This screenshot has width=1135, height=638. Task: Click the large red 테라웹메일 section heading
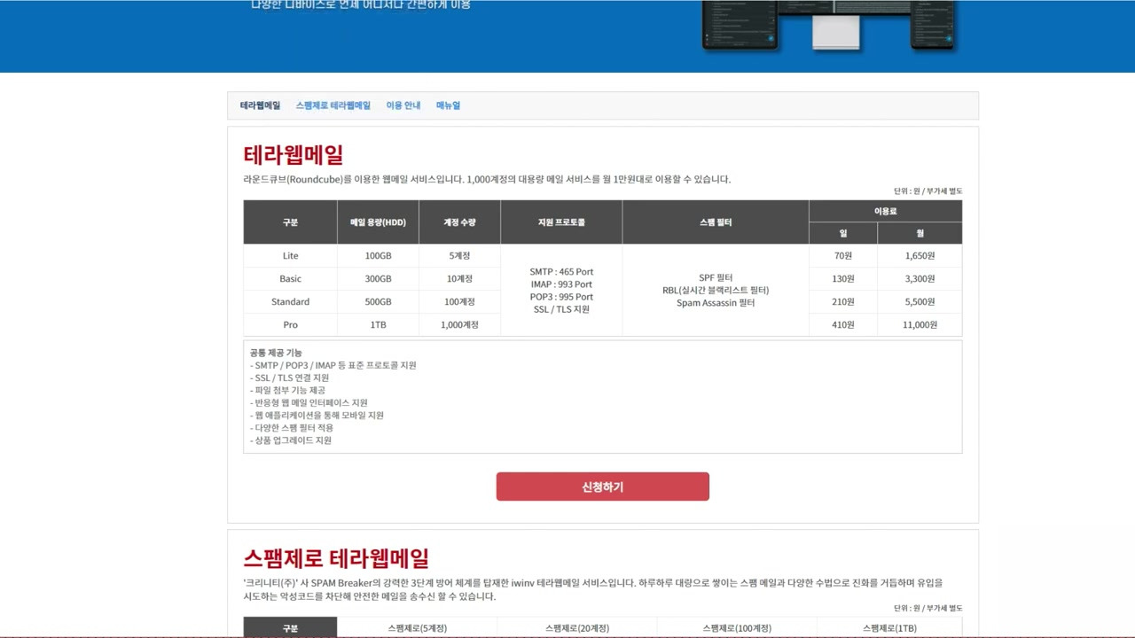pyautogui.click(x=294, y=155)
